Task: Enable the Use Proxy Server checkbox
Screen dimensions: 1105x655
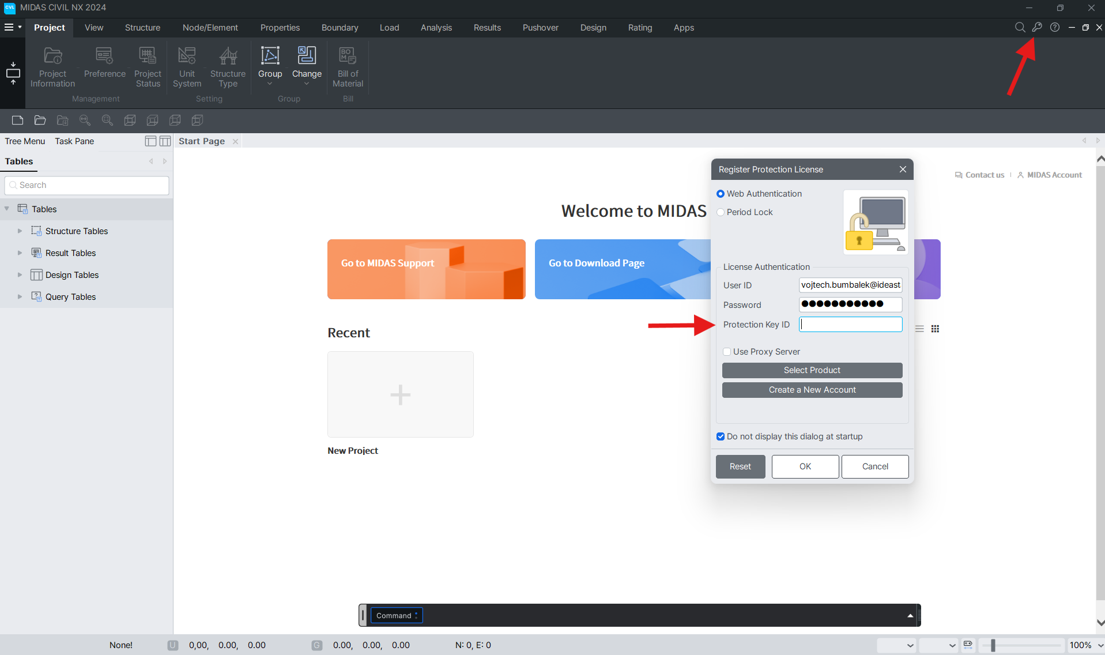Action: click(x=727, y=352)
